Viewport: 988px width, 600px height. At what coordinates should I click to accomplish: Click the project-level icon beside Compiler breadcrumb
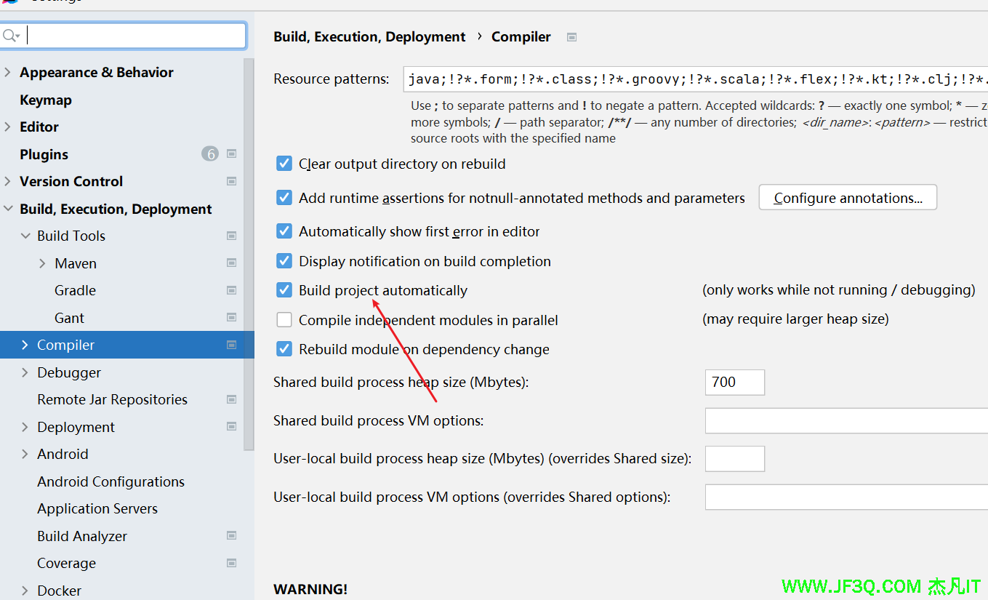(x=572, y=37)
